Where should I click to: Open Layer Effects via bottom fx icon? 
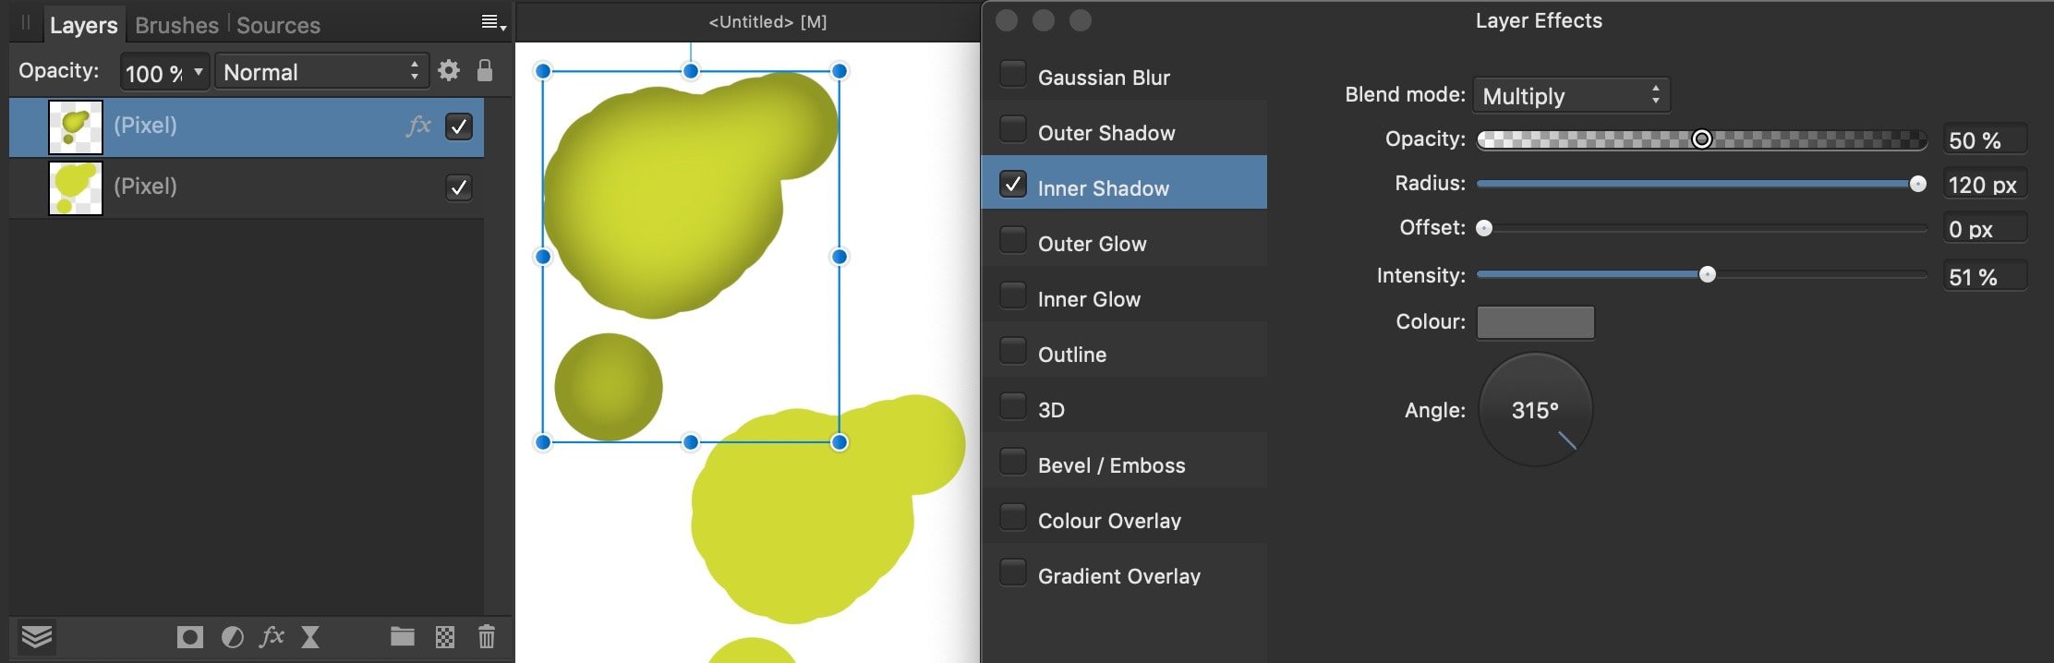coord(272,636)
